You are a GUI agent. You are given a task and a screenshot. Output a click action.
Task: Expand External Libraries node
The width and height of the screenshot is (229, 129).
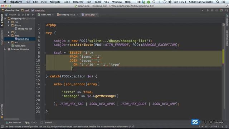tap(5, 49)
